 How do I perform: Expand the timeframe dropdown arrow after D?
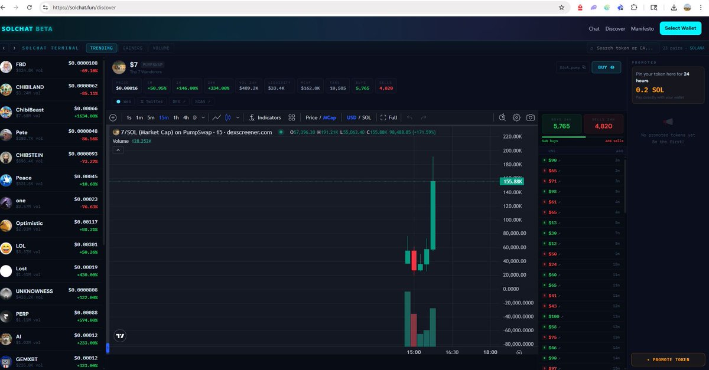click(203, 117)
